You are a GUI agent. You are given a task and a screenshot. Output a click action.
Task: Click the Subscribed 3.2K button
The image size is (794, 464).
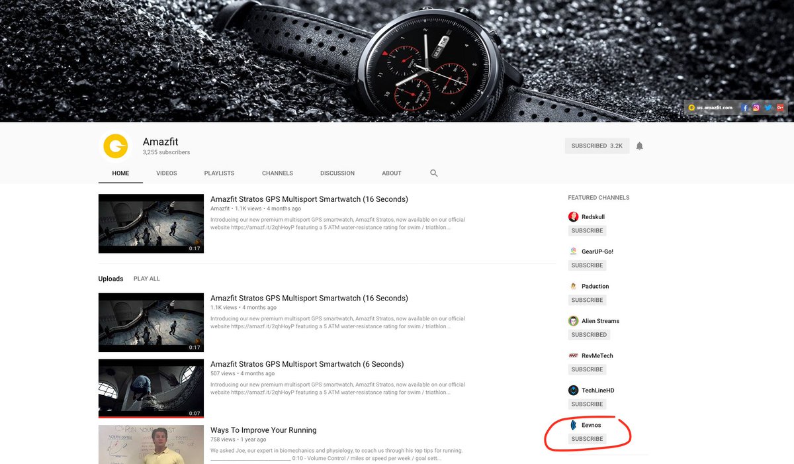[x=596, y=146]
